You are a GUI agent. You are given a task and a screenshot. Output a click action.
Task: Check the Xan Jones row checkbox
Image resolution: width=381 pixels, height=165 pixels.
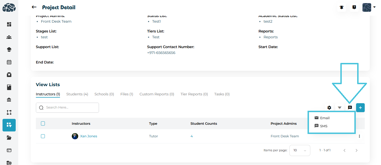coord(43,136)
